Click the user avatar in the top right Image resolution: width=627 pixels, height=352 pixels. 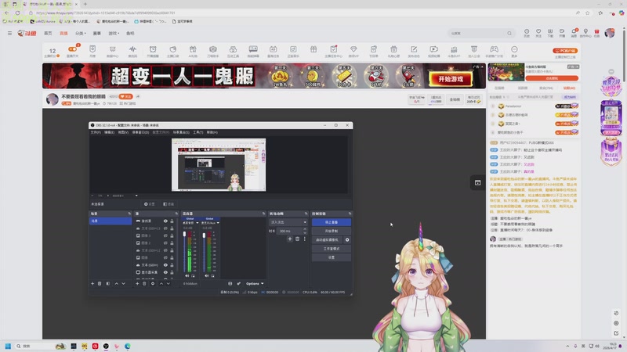coord(610,33)
